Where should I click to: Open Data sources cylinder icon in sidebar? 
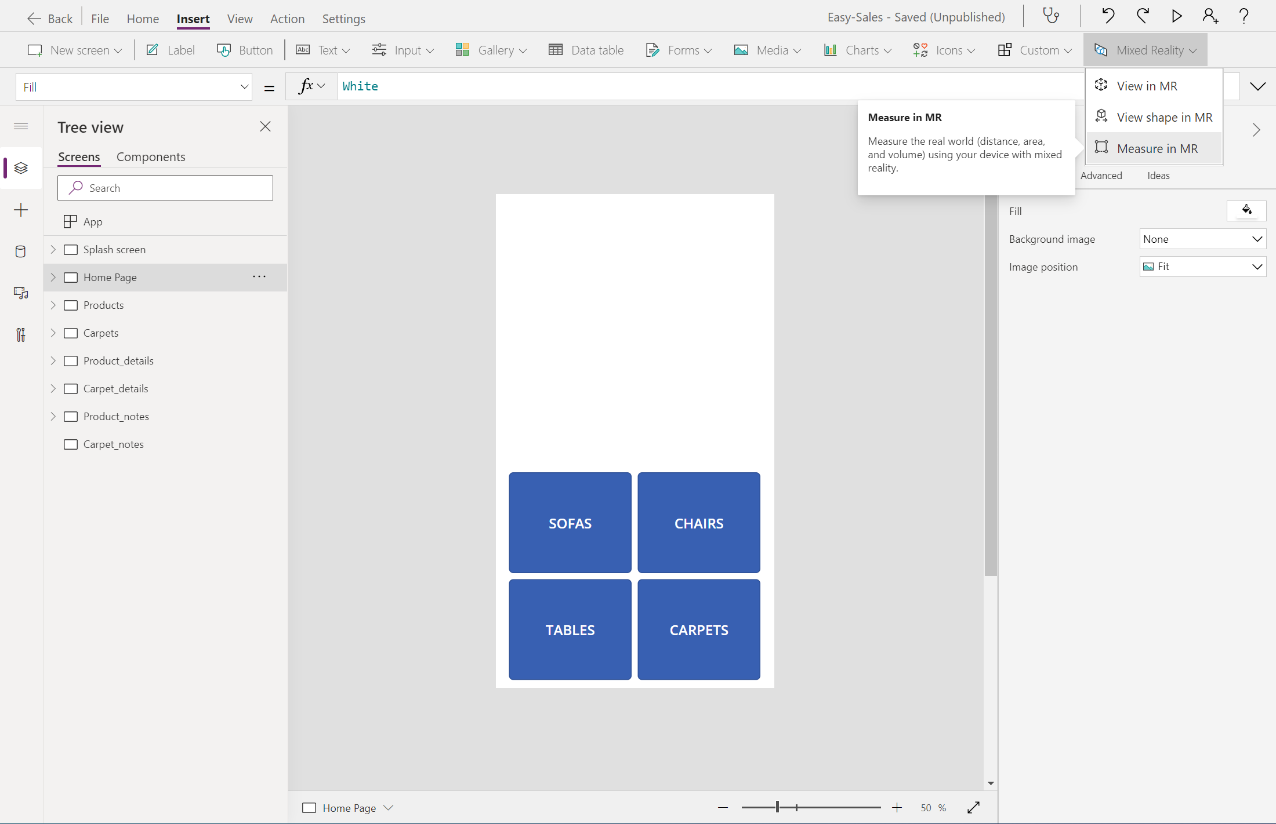tap(21, 251)
